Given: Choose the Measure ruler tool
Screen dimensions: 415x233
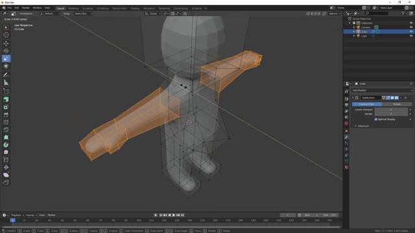Looking at the screenshot, I should (6, 83).
